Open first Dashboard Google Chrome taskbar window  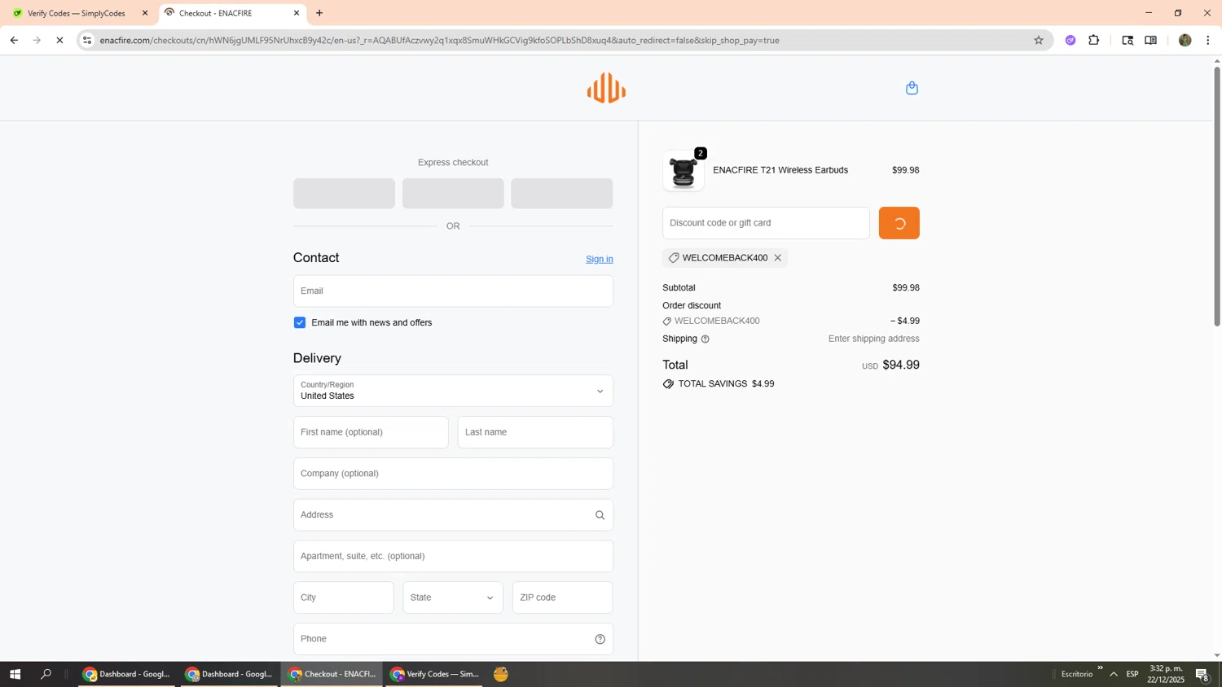126,674
